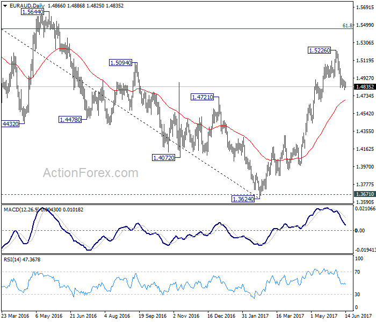
Task: Click the 1.39700 price axis value
Action: pyautogui.click(x=365, y=167)
